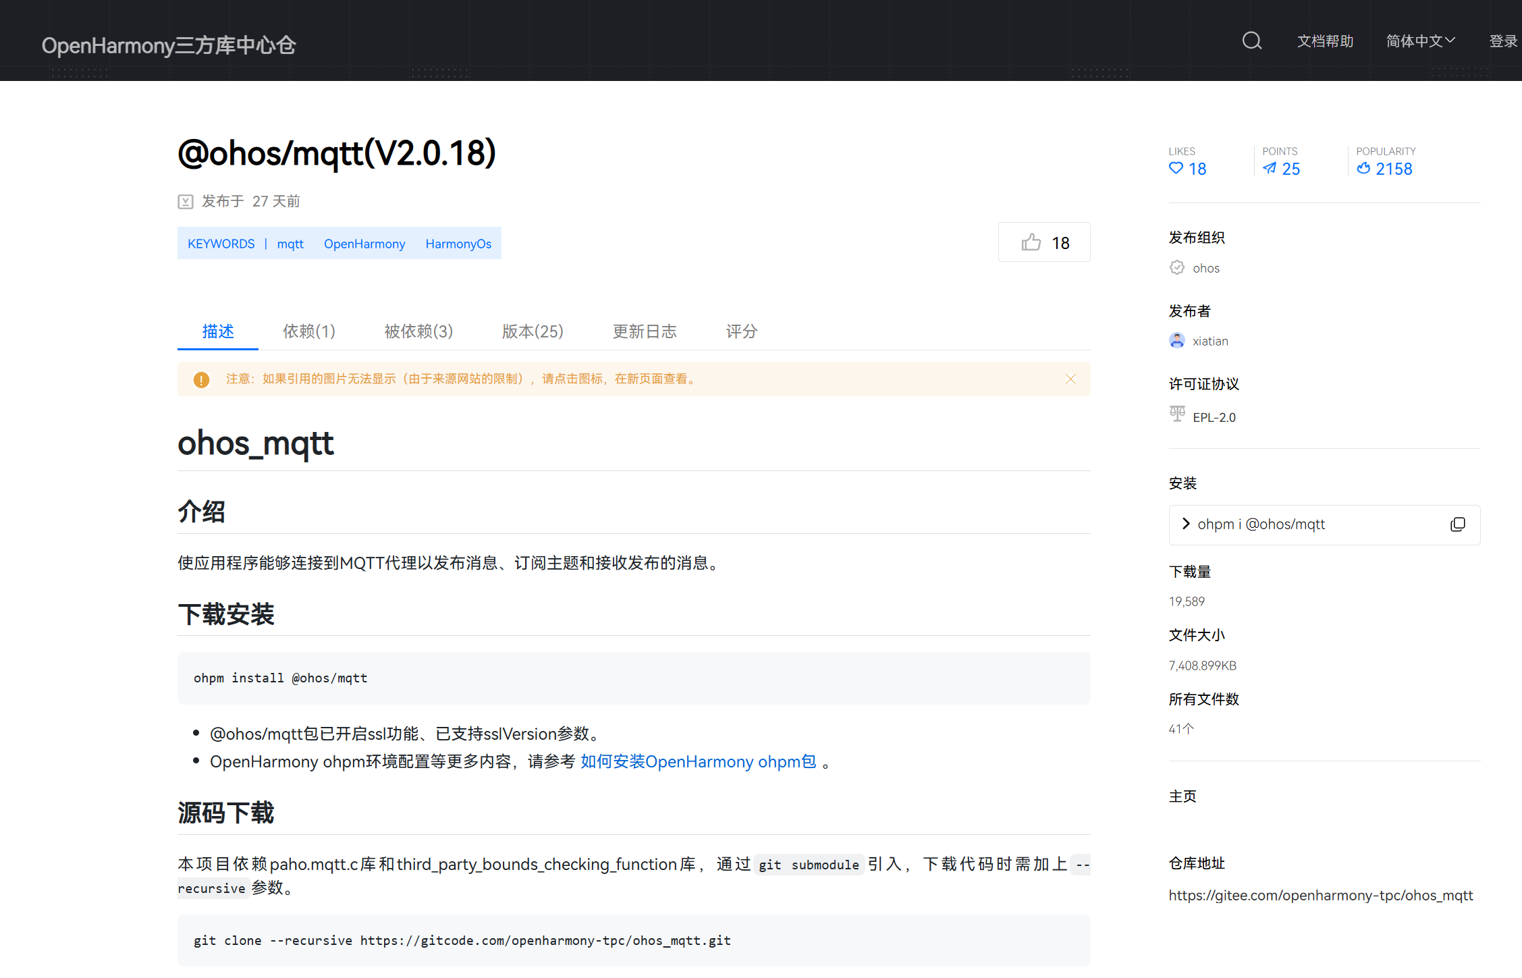
Task: Expand the ohpm install command chevron
Action: point(1186,524)
